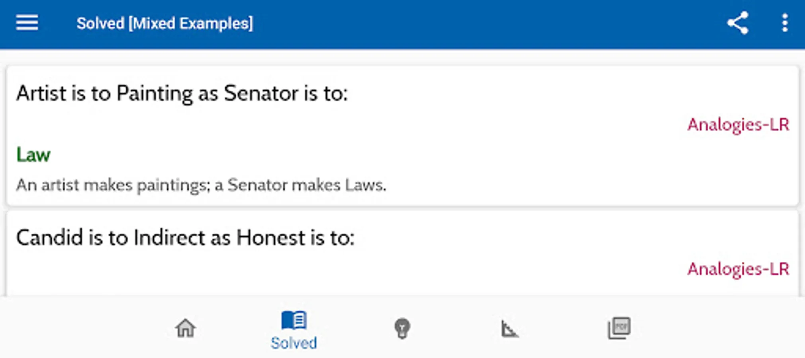
Task: Tap the word Honest in second question
Action: tap(270, 238)
